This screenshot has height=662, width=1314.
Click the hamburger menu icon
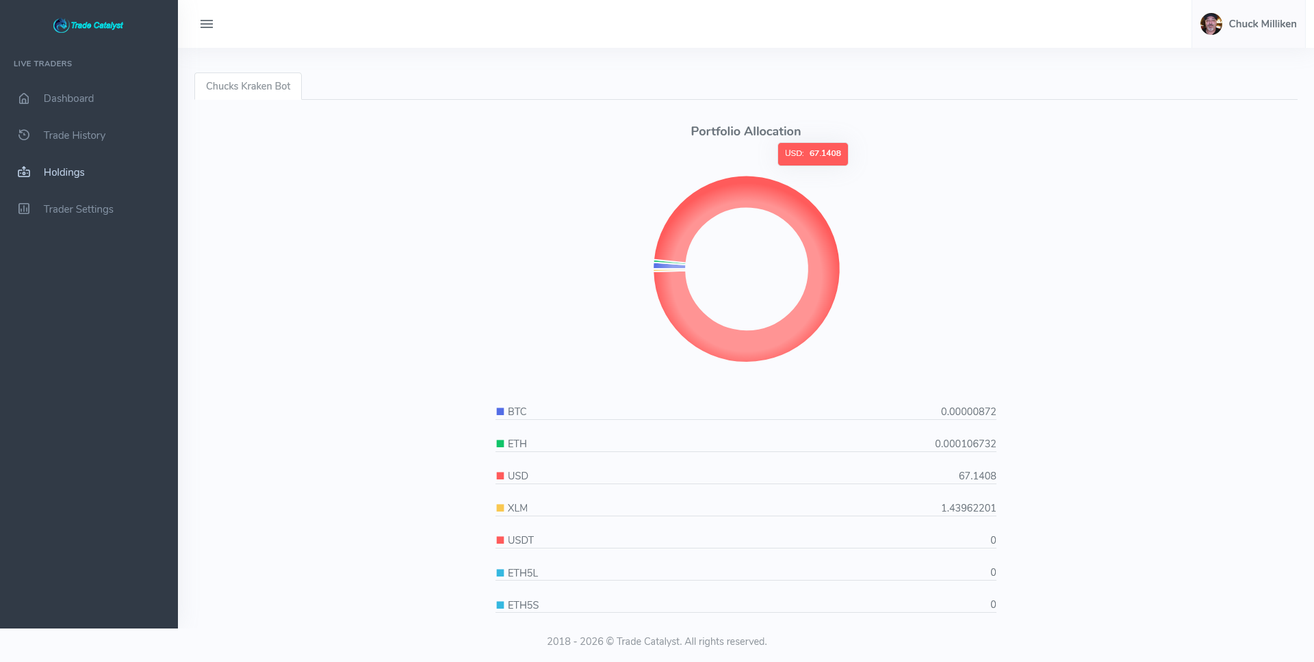coord(206,24)
